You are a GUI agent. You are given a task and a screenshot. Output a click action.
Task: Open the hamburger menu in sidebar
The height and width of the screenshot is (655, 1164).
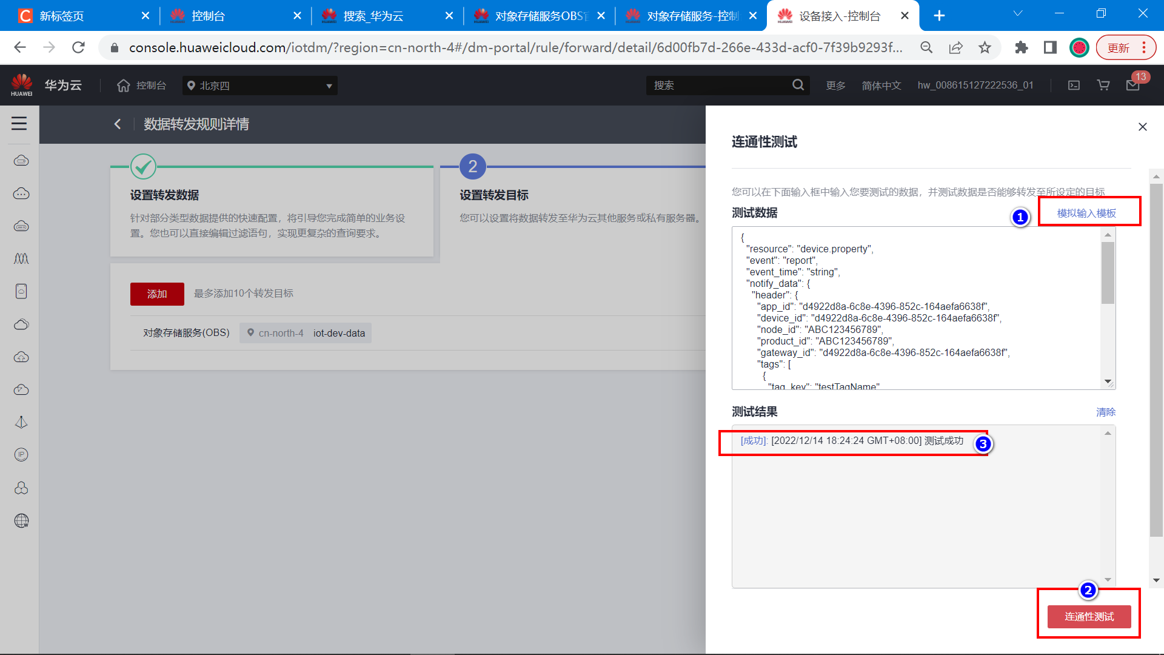19,124
